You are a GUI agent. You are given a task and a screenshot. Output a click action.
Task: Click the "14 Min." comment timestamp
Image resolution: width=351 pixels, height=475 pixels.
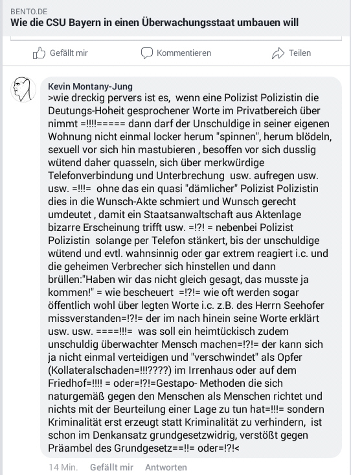pyautogui.click(x=63, y=467)
